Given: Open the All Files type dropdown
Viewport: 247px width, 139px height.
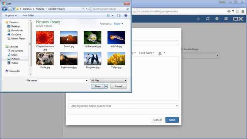Looking at the screenshot, I should tap(109, 81).
